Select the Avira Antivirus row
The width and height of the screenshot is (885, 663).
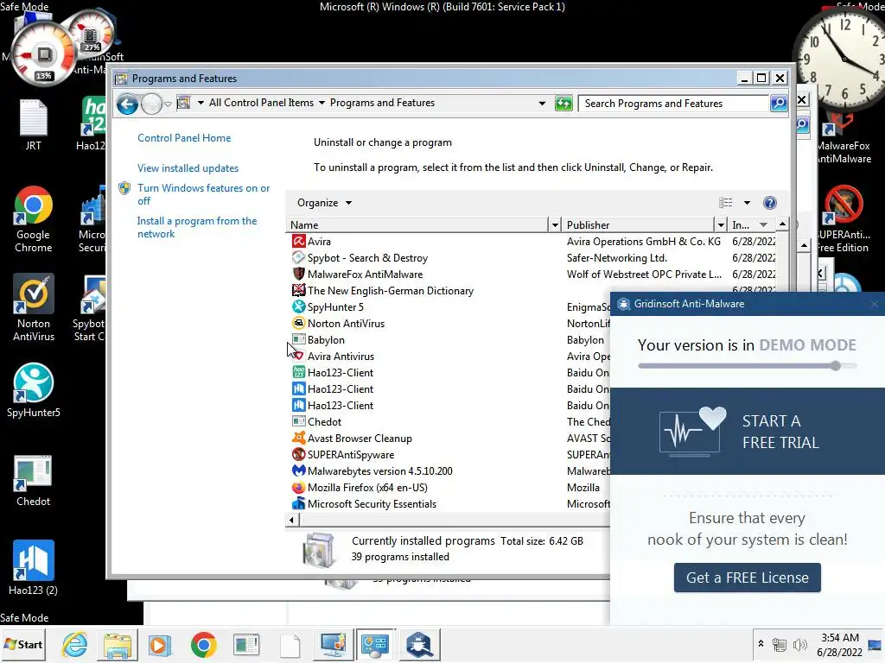click(449, 357)
